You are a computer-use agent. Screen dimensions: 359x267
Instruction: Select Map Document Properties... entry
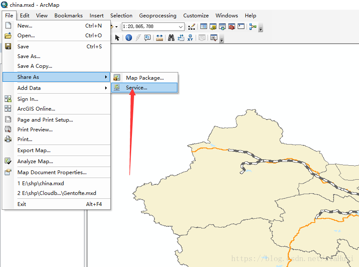[x=56, y=172]
